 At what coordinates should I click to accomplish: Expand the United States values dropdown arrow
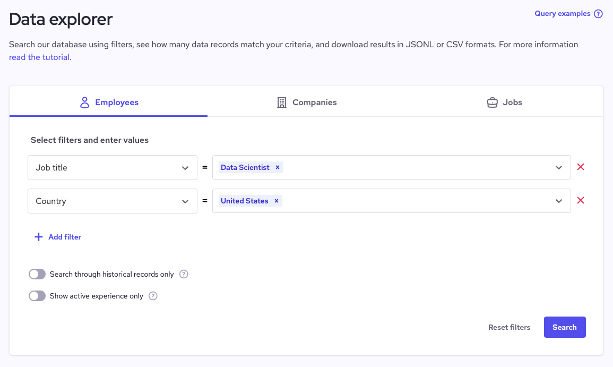click(x=559, y=201)
